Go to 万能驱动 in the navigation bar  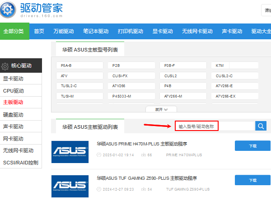tap(63, 31)
